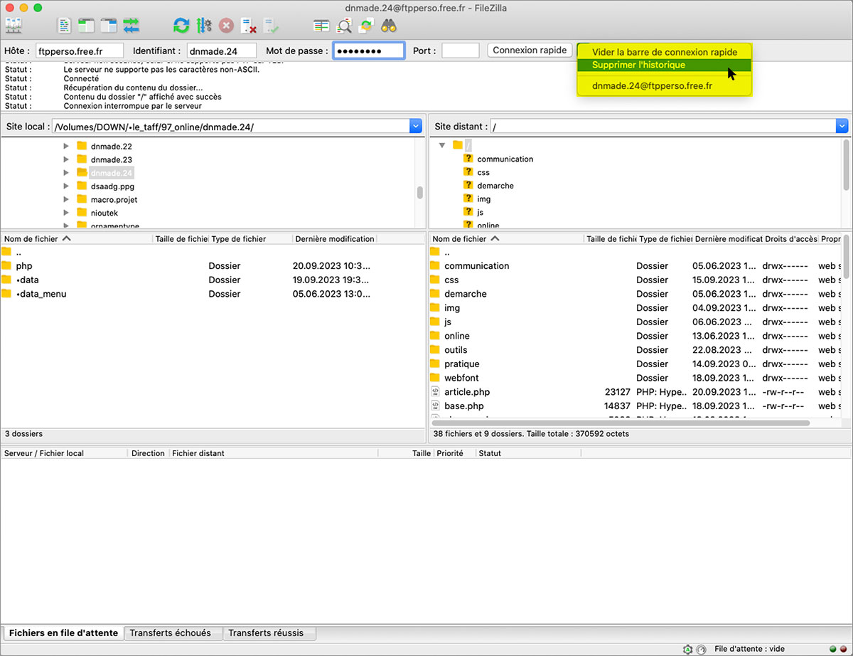This screenshot has width=853, height=656.
Task: Toggle the transfer queue display icon
Action: [x=131, y=26]
